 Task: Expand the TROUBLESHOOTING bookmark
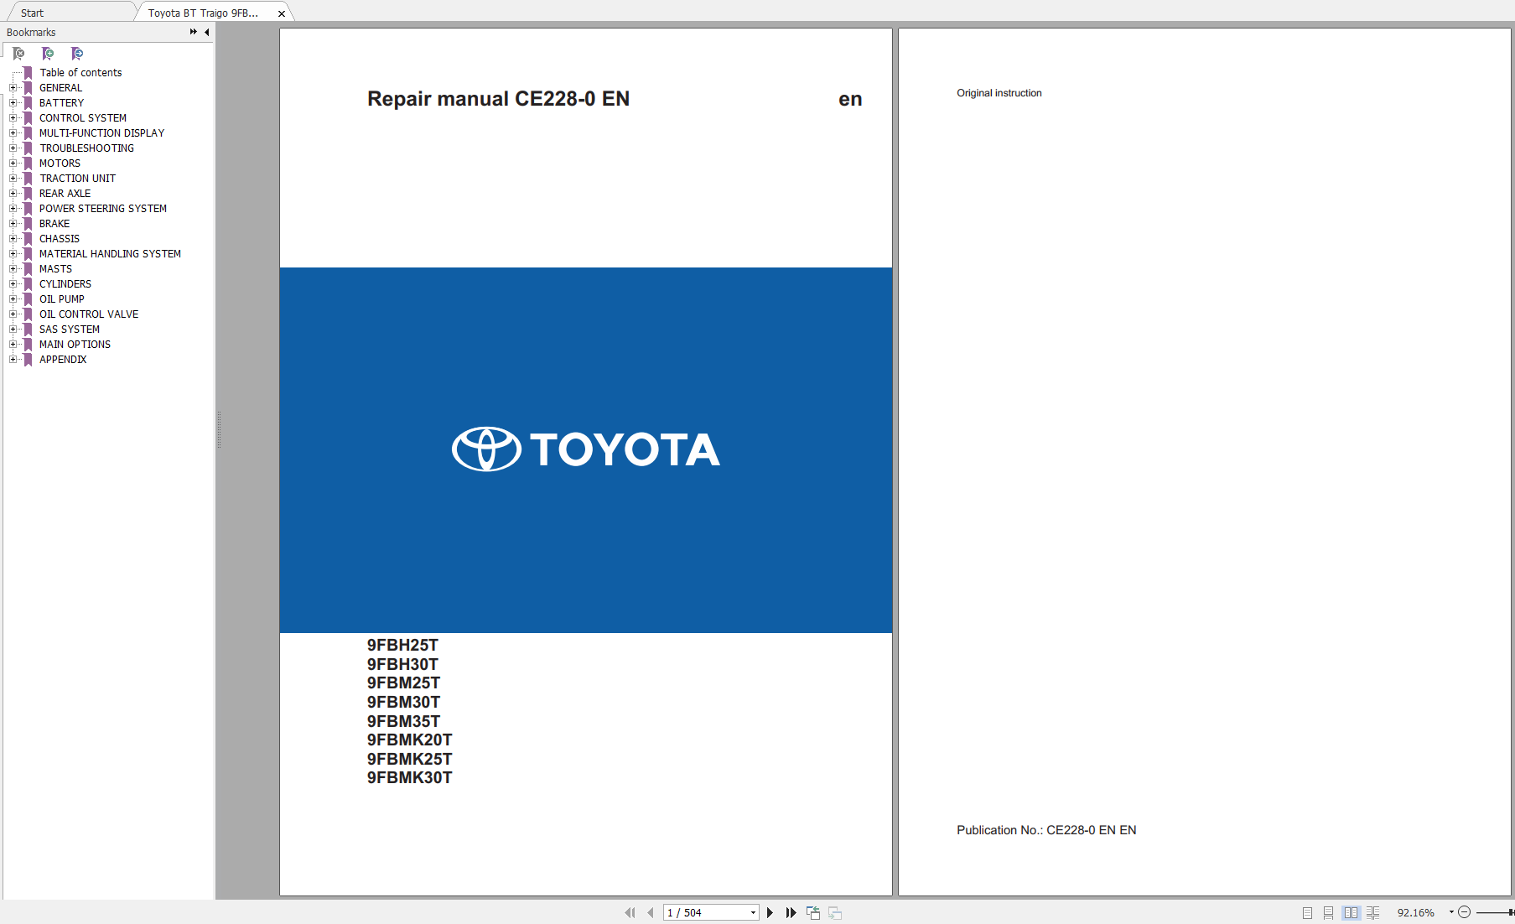[x=13, y=148]
